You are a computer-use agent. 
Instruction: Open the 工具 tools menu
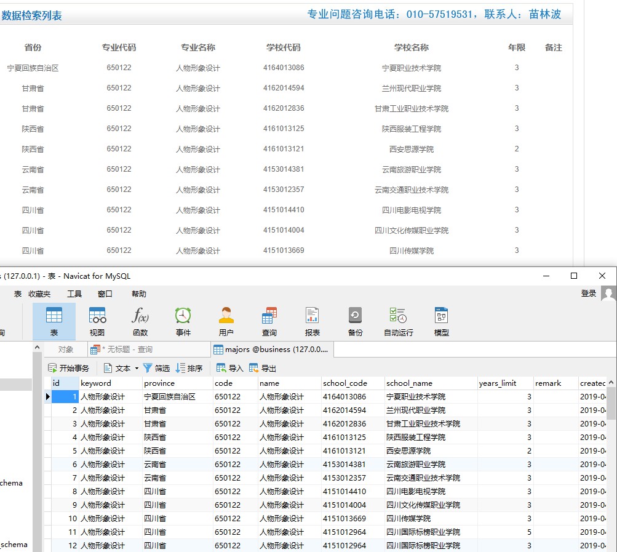click(x=74, y=294)
